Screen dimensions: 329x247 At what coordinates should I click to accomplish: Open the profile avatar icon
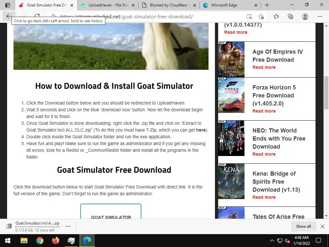(305, 16)
